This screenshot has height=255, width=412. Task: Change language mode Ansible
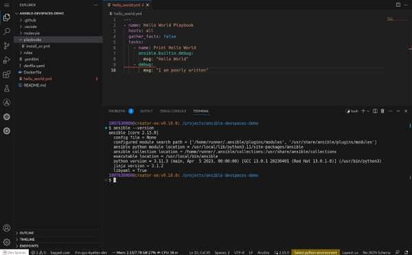263,252
